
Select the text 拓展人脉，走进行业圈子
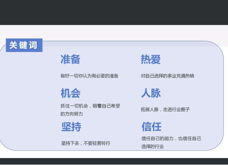point(165,109)
